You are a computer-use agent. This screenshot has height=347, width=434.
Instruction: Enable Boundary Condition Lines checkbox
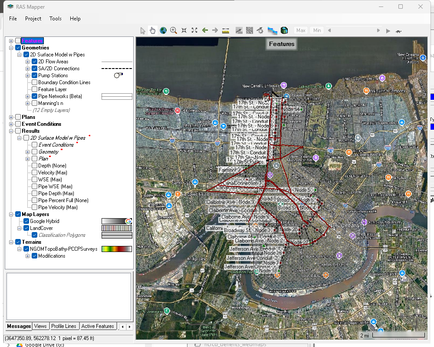coord(35,82)
